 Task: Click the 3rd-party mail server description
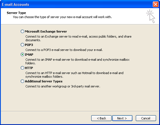pos(63,86)
